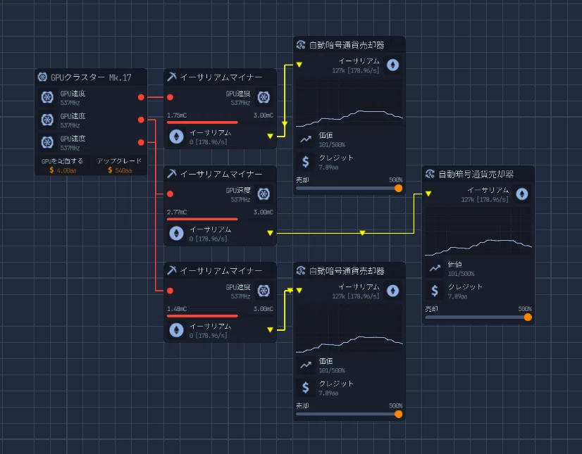Image resolution: width=582 pixels, height=454 pixels.
Task: Click クレジット dollar icon in seller fed by 2.77mC miner
Action: click(x=435, y=291)
